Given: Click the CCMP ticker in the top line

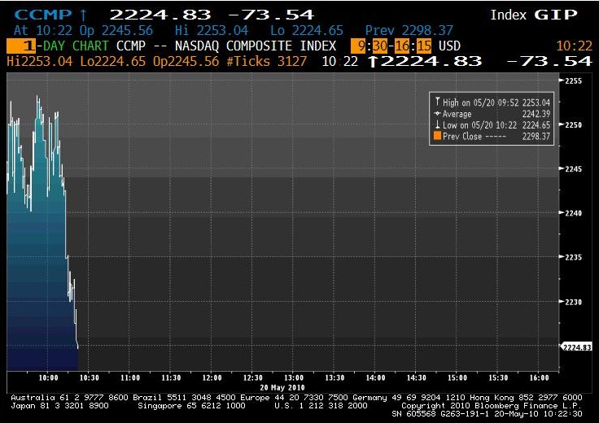Looking at the screenshot, I should click(x=43, y=15).
